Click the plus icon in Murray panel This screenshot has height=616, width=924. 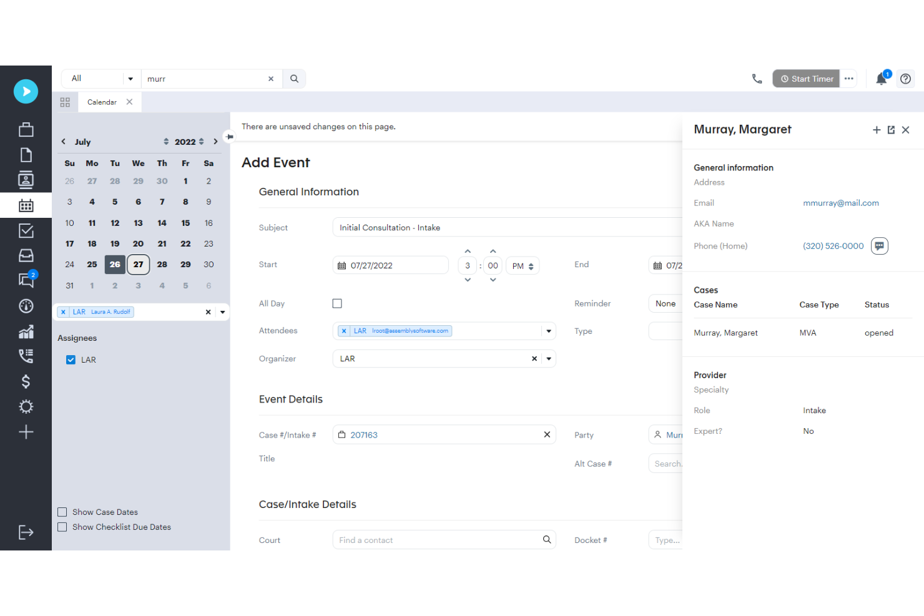tap(877, 130)
